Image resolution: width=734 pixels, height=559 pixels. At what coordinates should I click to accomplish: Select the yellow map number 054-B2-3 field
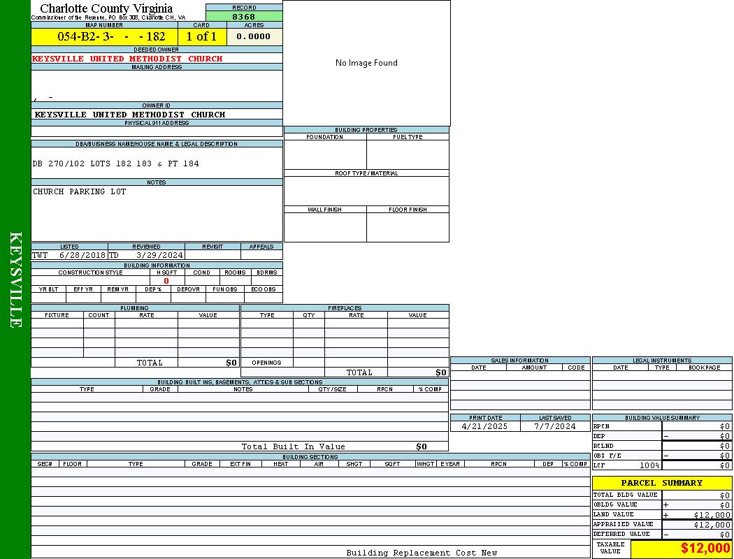click(x=111, y=36)
